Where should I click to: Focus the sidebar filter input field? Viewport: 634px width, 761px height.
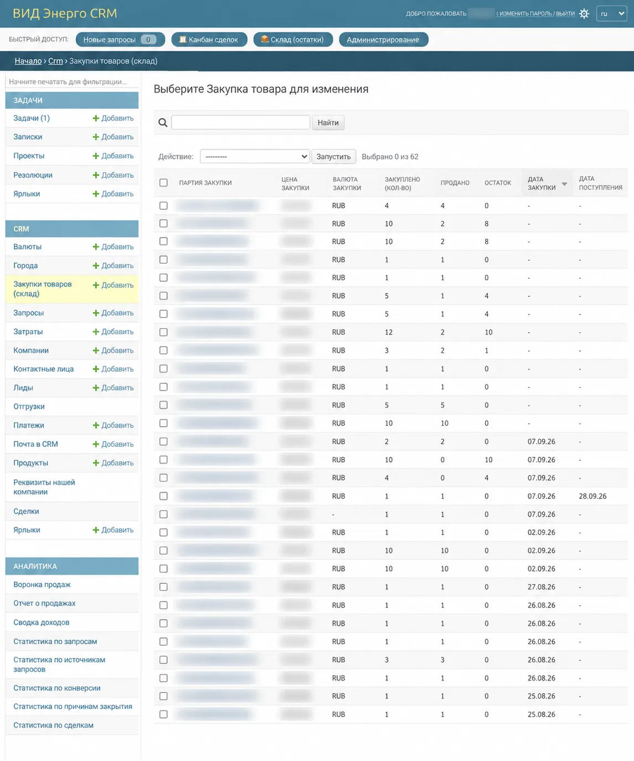[72, 82]
